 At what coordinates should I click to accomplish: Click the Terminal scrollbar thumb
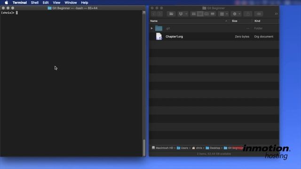tap(144, 147)
